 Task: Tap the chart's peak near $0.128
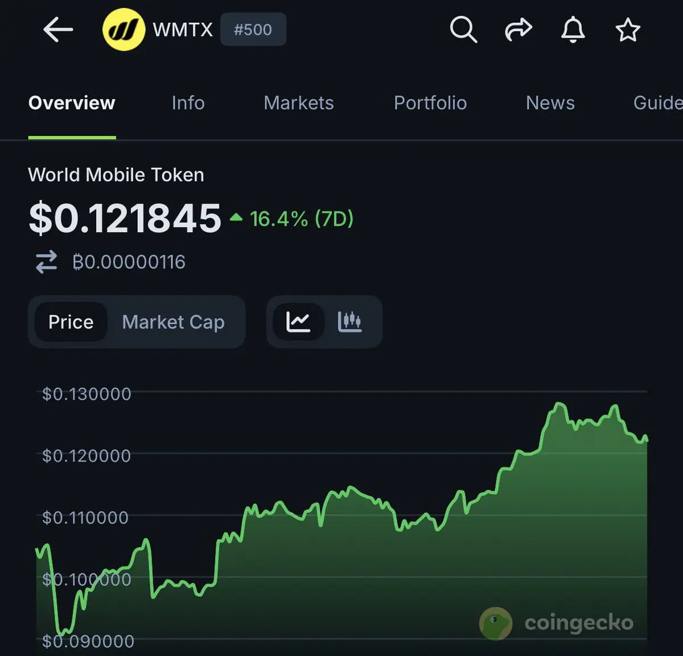coord(559,404)
